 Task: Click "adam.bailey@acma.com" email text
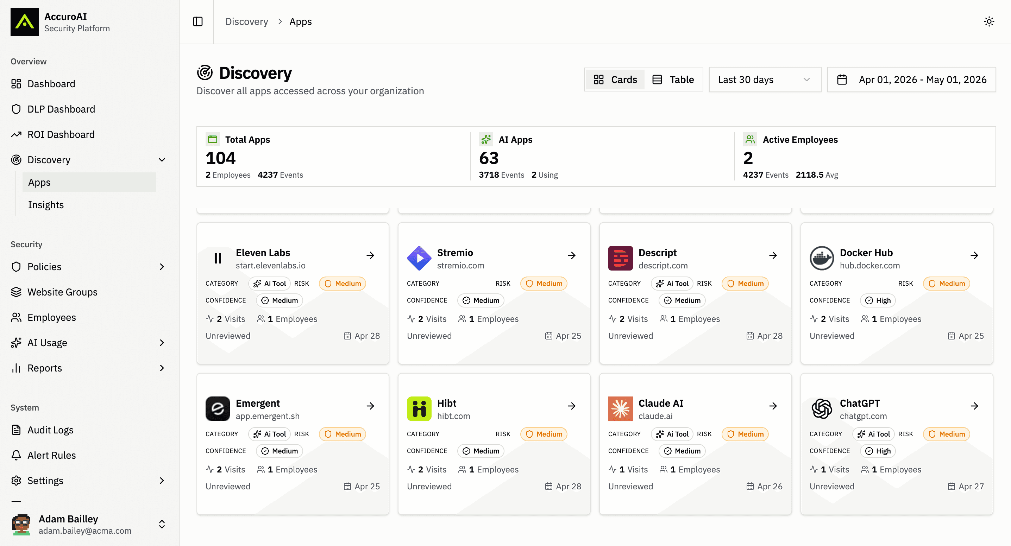click(x=85, y=531)
